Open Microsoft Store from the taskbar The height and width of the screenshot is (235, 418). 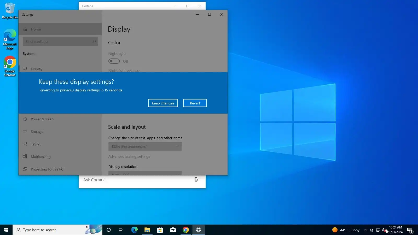160,230
